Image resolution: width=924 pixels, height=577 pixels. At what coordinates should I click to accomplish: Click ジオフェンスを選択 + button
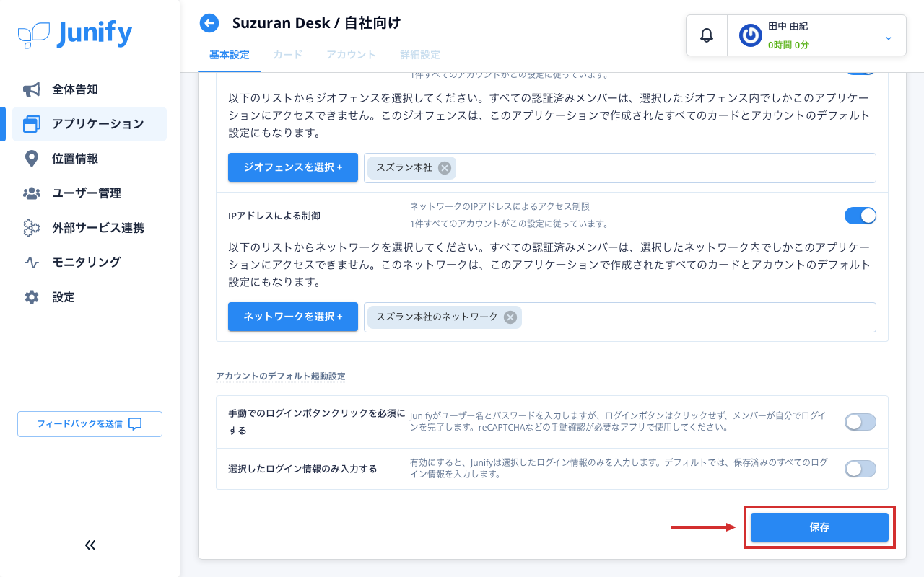tap(293, 167)
